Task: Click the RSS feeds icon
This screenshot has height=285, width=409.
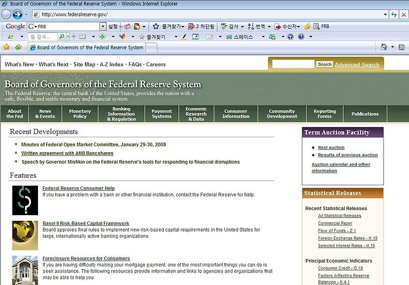Action: [x=402, y=47]
